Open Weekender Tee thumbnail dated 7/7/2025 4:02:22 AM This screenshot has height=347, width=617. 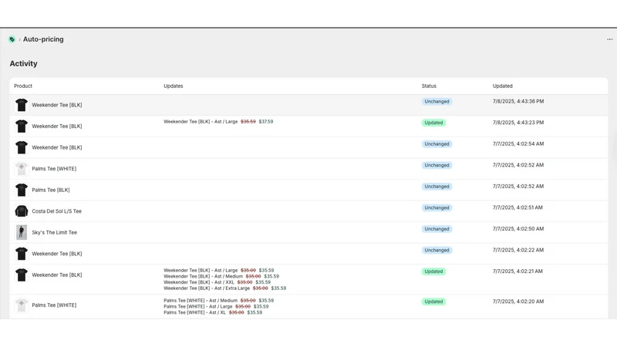[x=22, y=254]
